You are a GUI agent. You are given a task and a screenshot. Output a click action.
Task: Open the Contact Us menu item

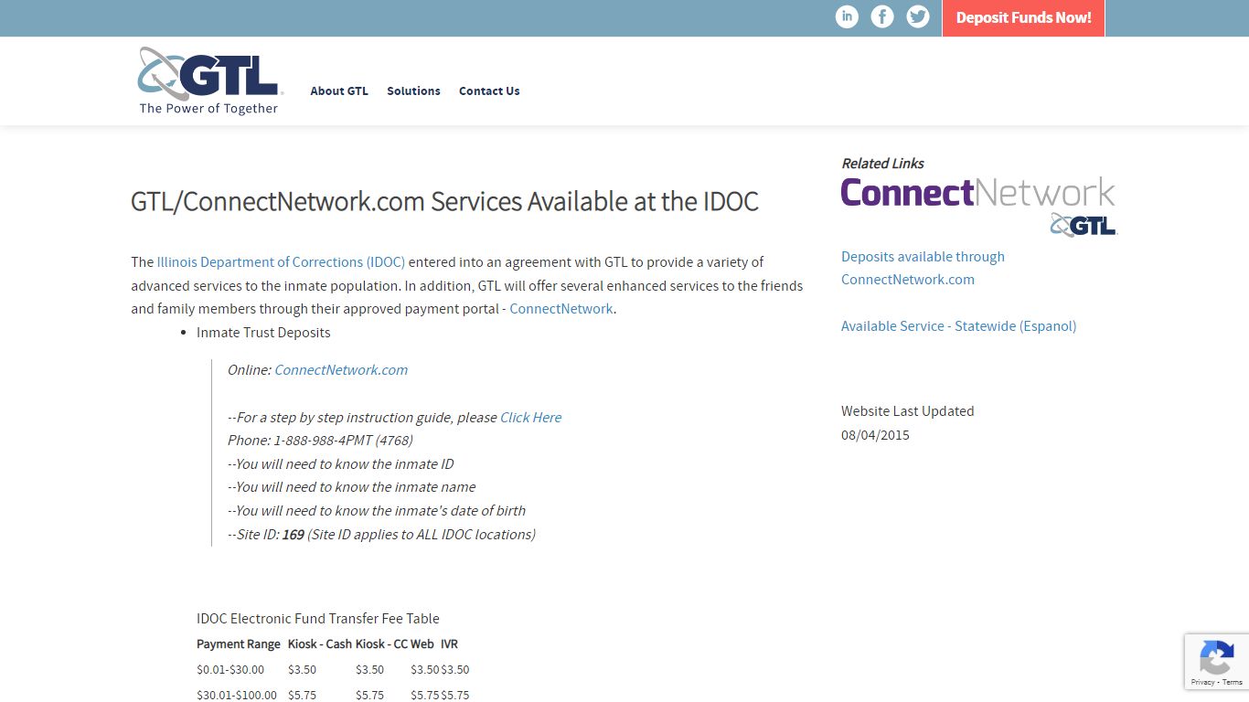[489, 90]
